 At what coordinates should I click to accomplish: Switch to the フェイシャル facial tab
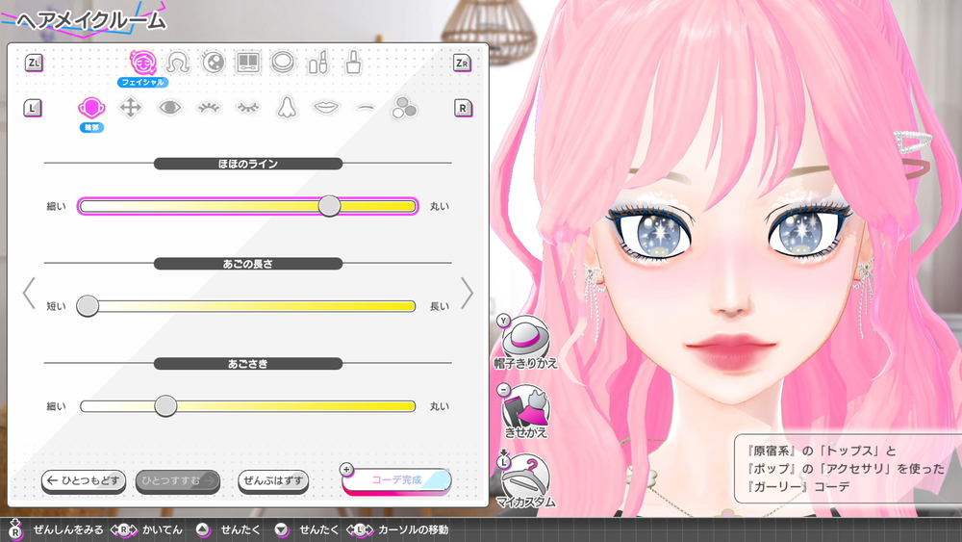pyautogui.click(x=142, y=64)
